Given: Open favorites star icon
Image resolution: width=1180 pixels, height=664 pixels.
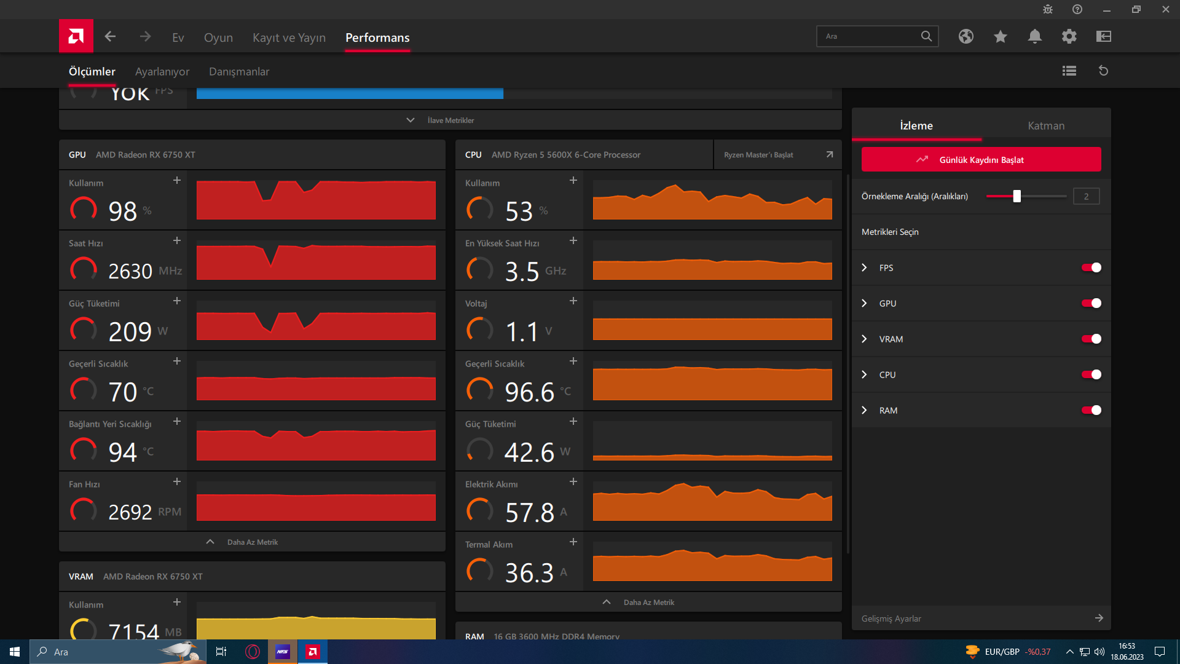Looking at the screenshot, I should [x=1000, y=36].
